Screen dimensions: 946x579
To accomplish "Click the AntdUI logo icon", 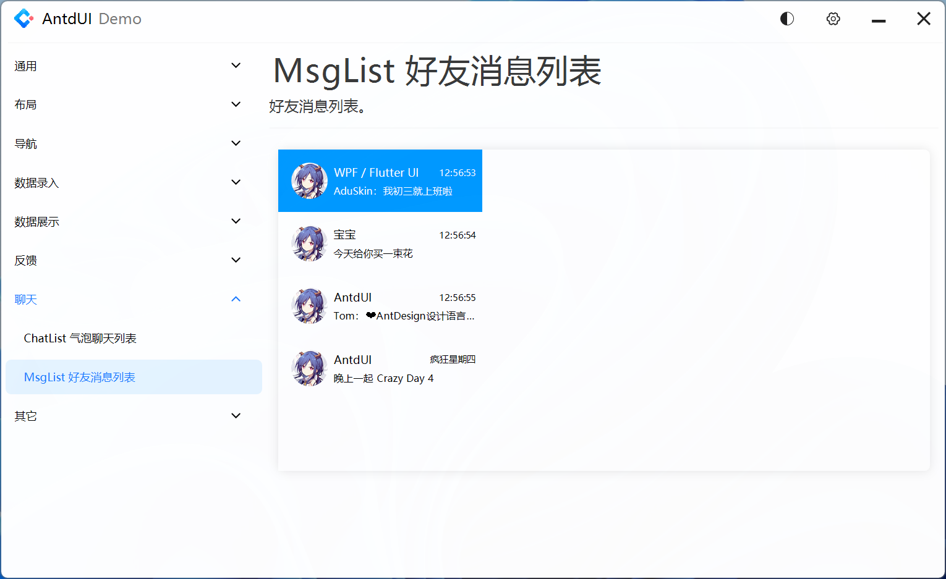I will pos(23,19).
